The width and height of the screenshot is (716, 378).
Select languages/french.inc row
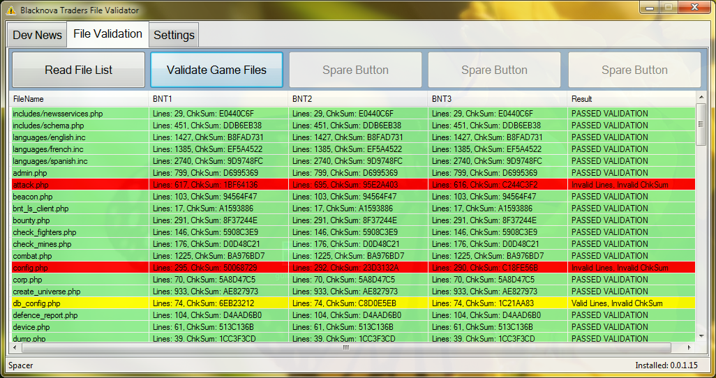click(352, 149)
